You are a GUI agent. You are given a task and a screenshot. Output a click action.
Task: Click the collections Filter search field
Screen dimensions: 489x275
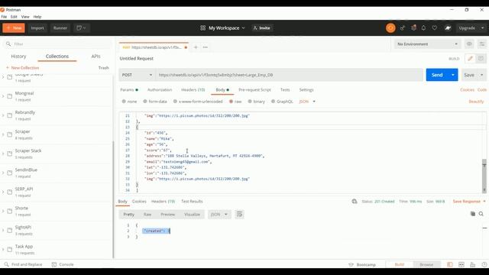[58, 44]
